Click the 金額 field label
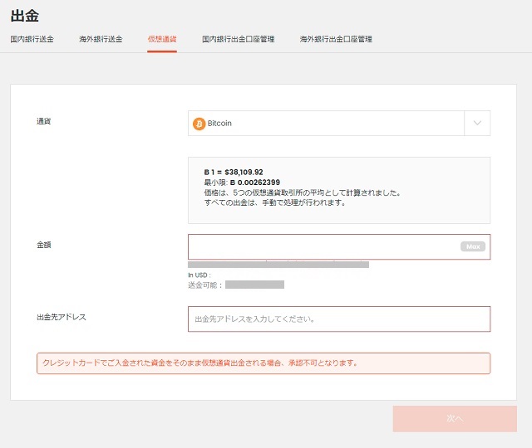This screenshot has width=532, height=448. coord(44,245)
